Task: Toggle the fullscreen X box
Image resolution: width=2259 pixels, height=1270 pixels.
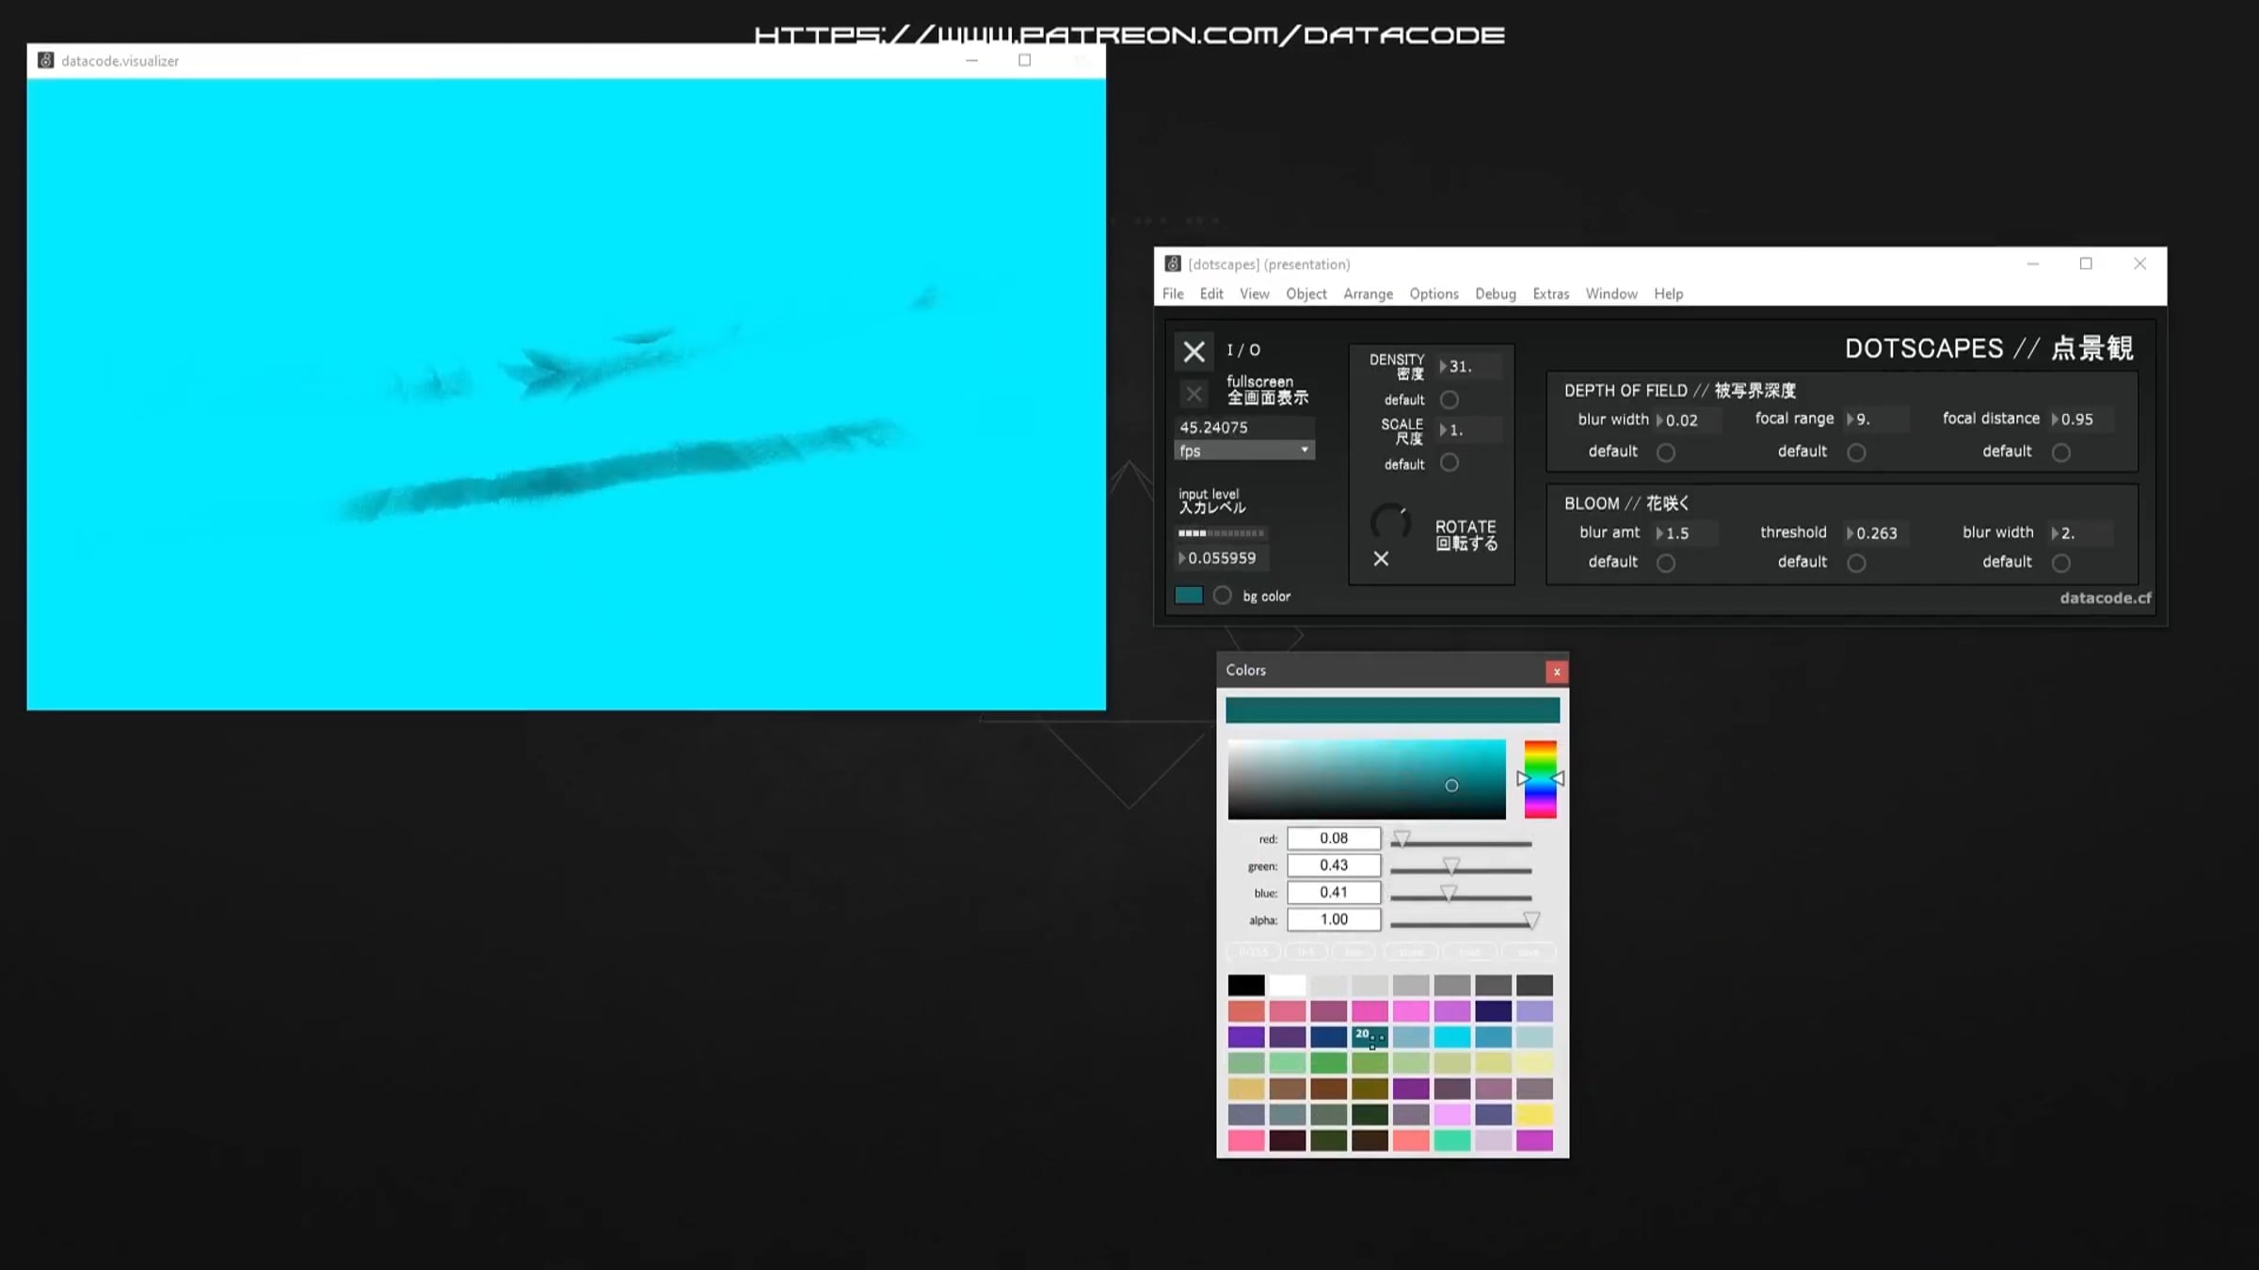Action: 1194,394
